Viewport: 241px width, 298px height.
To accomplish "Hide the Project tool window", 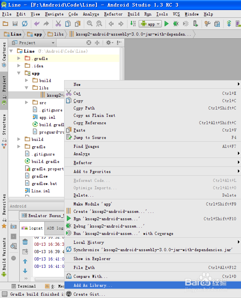I will point(119,43).
